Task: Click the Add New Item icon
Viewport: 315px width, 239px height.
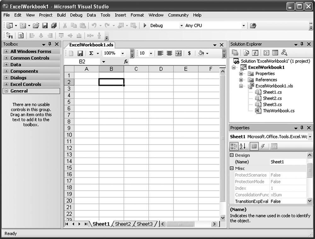Action: click(23, 25)
